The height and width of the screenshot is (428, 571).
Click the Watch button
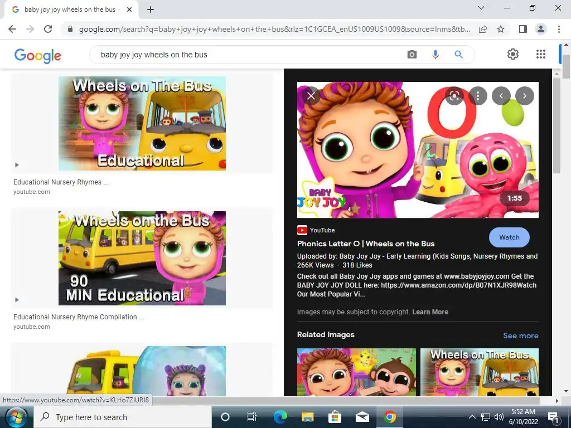pyautogui.click(x=509, y=237)
